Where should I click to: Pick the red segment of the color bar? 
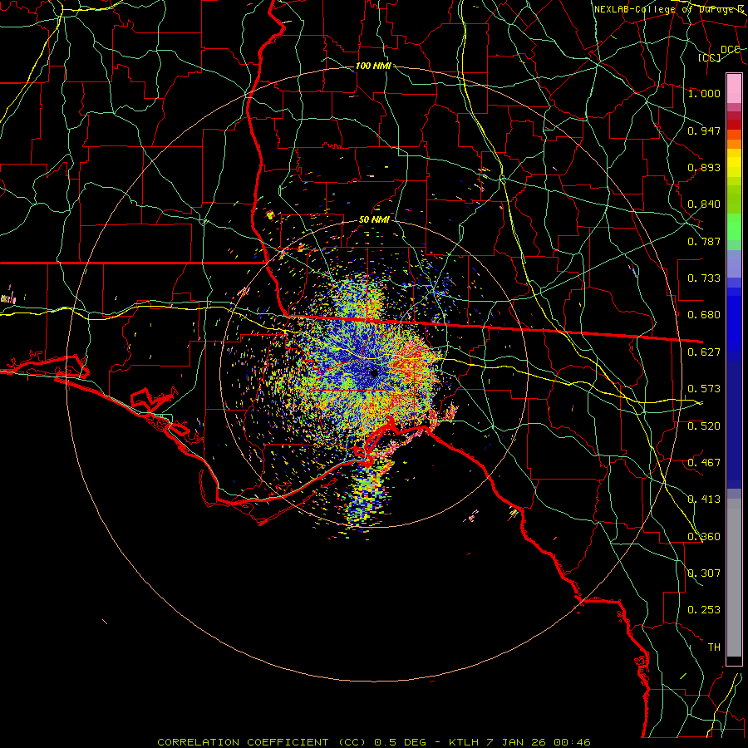coord(734,125)
